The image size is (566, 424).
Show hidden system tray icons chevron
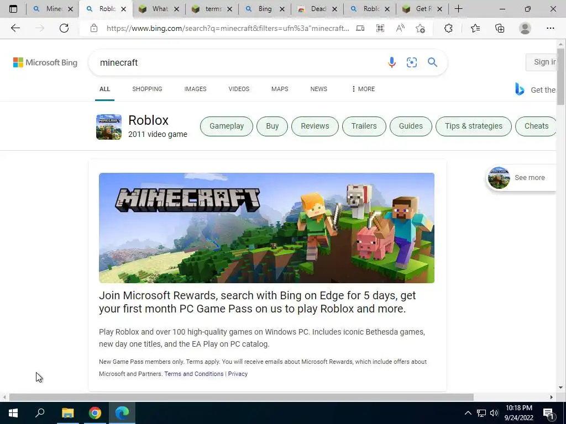tap(468, 413)
